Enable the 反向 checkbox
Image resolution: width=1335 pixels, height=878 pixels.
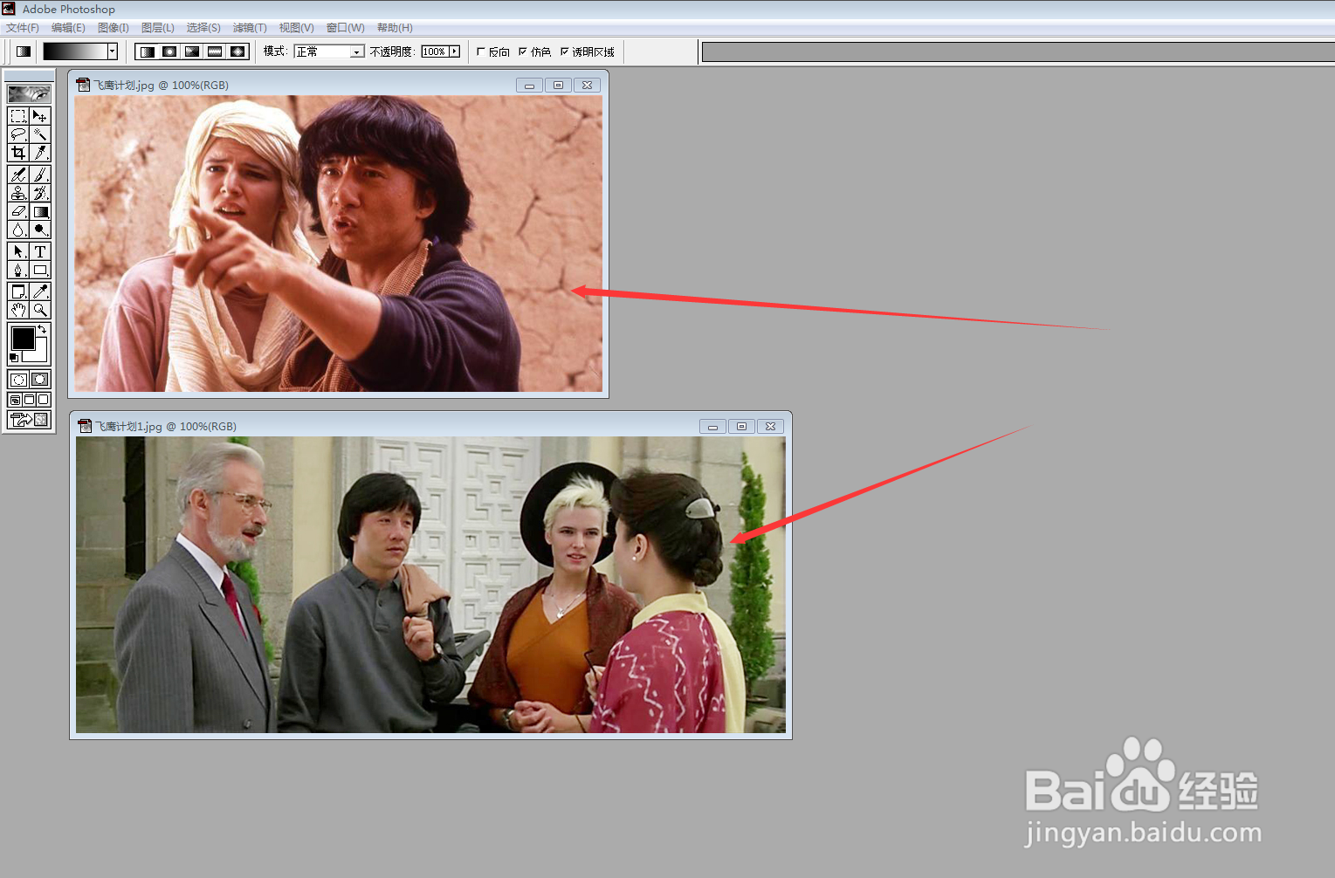481,51
